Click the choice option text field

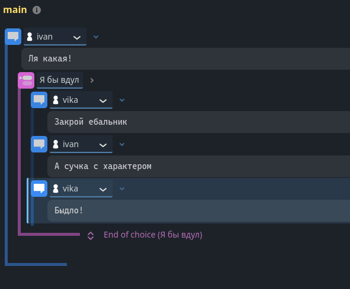(60, 80)
